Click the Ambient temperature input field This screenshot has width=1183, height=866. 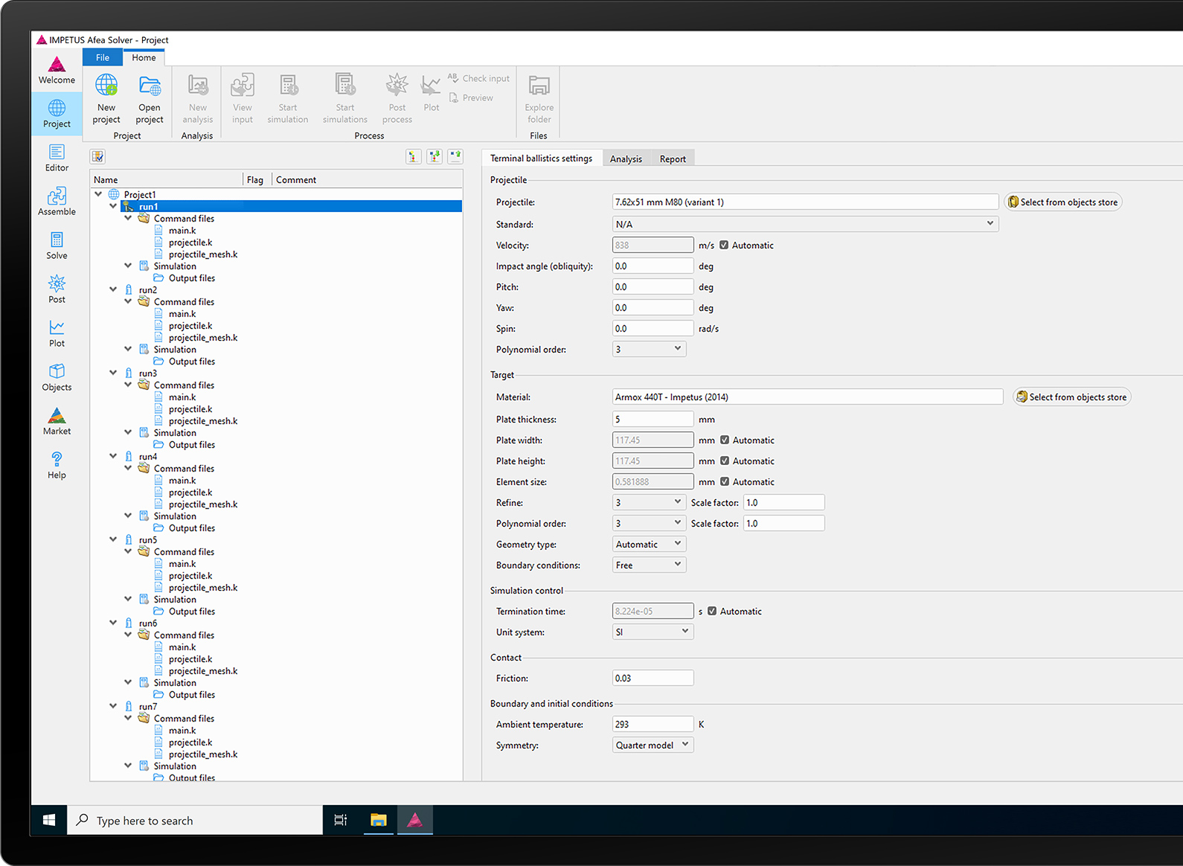pos(653,724)
